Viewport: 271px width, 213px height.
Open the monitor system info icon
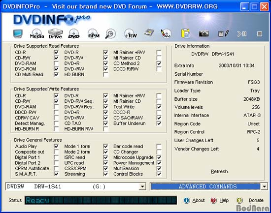pos(18,33)
